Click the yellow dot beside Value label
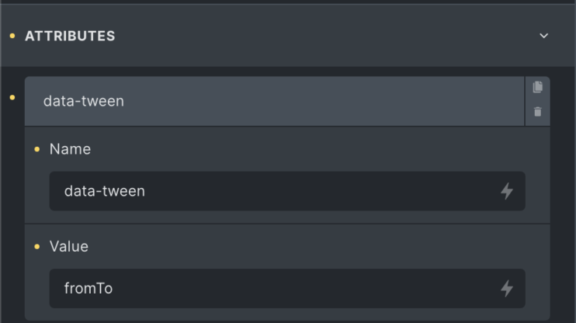This screenshot has width=576, height=323. click(37, 247)
